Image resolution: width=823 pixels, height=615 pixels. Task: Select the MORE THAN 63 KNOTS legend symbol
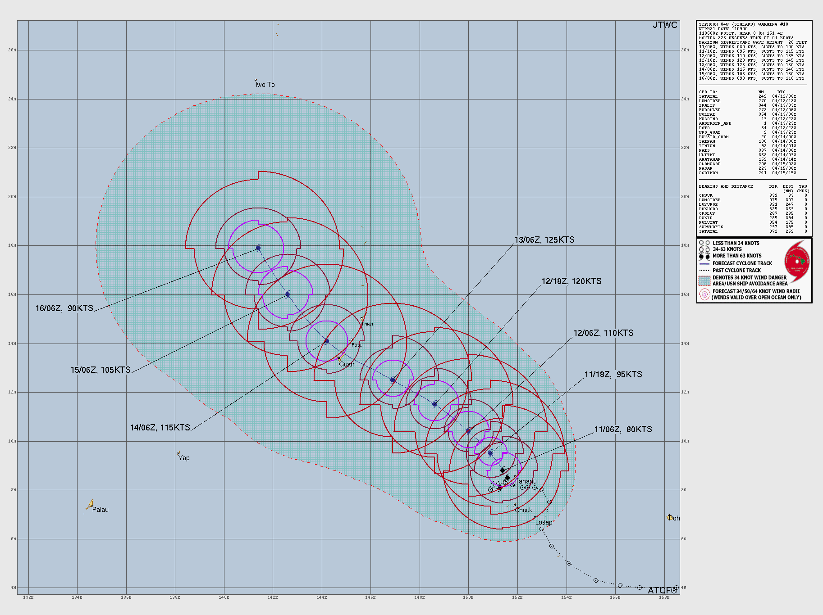point(704,256)
